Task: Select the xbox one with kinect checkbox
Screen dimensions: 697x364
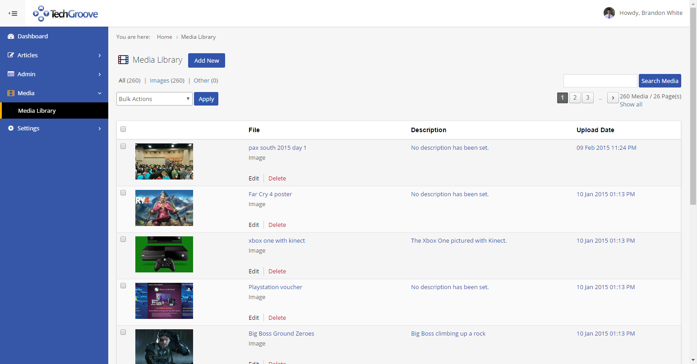Action: pos(123,239)
